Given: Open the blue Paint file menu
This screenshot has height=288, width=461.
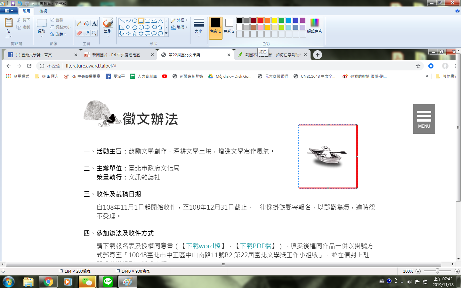Looking at the screenshot, I should [x=9, y=11].
